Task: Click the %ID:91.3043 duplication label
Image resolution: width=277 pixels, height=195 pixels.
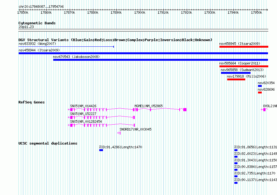Action: (256, 160)
